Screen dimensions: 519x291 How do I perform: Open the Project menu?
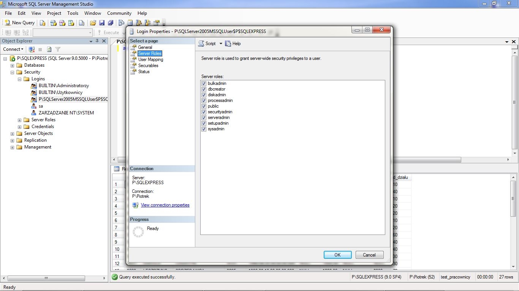54,13
